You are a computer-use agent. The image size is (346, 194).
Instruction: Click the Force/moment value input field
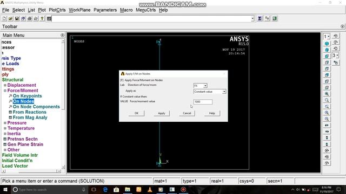[x=203, y=102]
